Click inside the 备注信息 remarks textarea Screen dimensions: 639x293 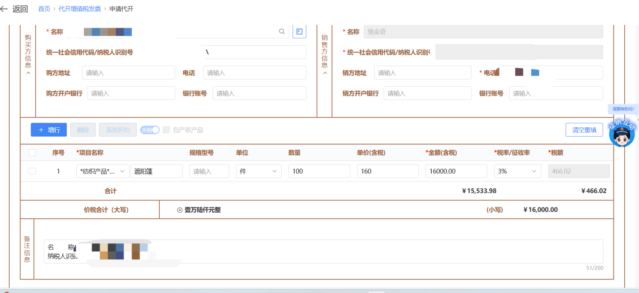323,251
